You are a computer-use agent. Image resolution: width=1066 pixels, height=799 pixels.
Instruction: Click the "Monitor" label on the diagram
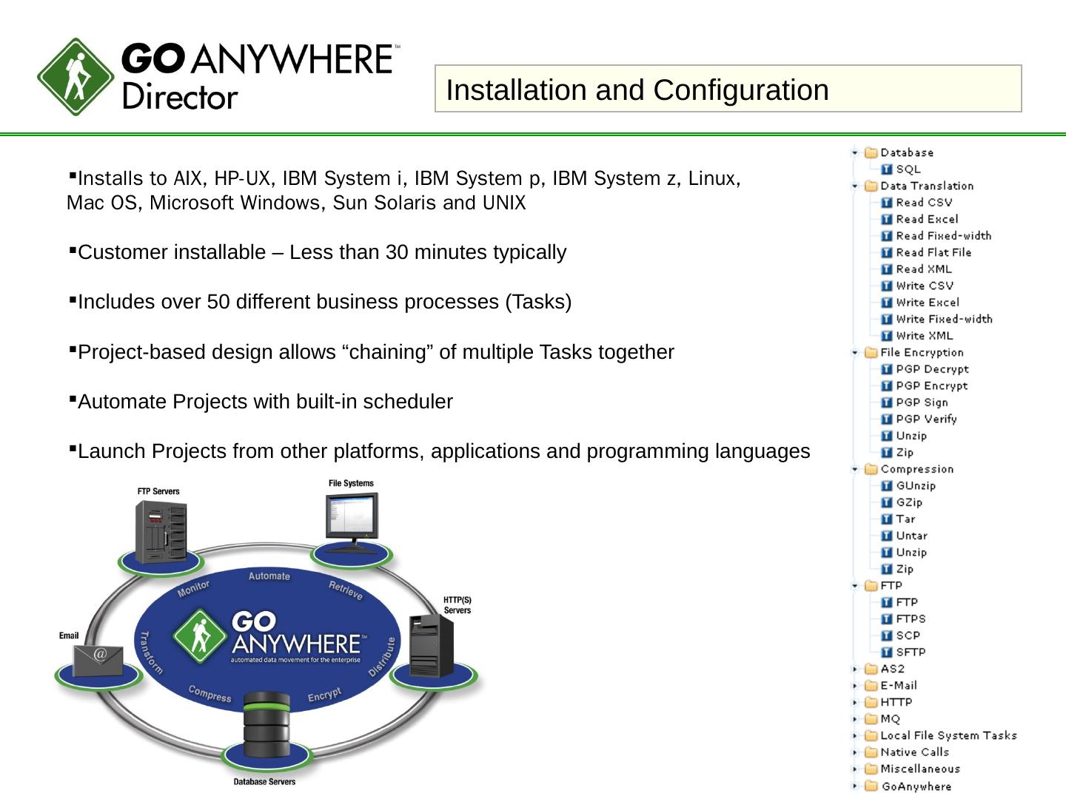(x=194, y=588)
